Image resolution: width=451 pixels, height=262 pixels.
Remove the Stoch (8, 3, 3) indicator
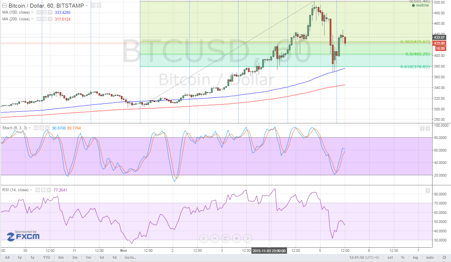[x=47, y=128]
